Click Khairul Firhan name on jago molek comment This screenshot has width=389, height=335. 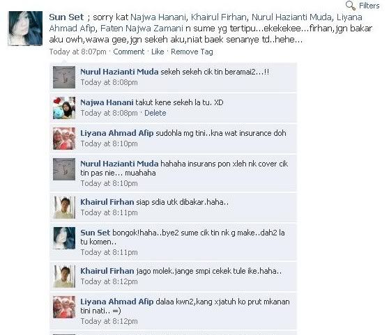(x=107, y=271)
